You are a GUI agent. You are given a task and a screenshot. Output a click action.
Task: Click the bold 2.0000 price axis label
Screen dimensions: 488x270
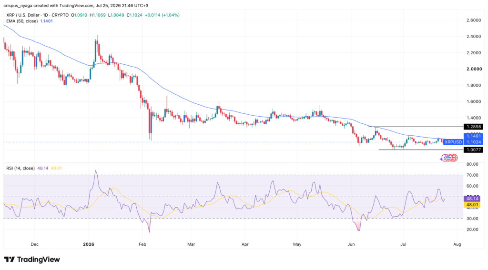tap(474, 69)
